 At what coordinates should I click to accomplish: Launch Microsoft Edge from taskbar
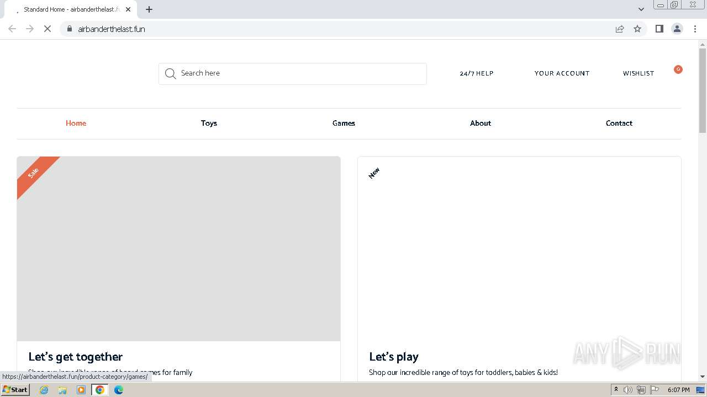pyautogui.click(x=119, y=390)
